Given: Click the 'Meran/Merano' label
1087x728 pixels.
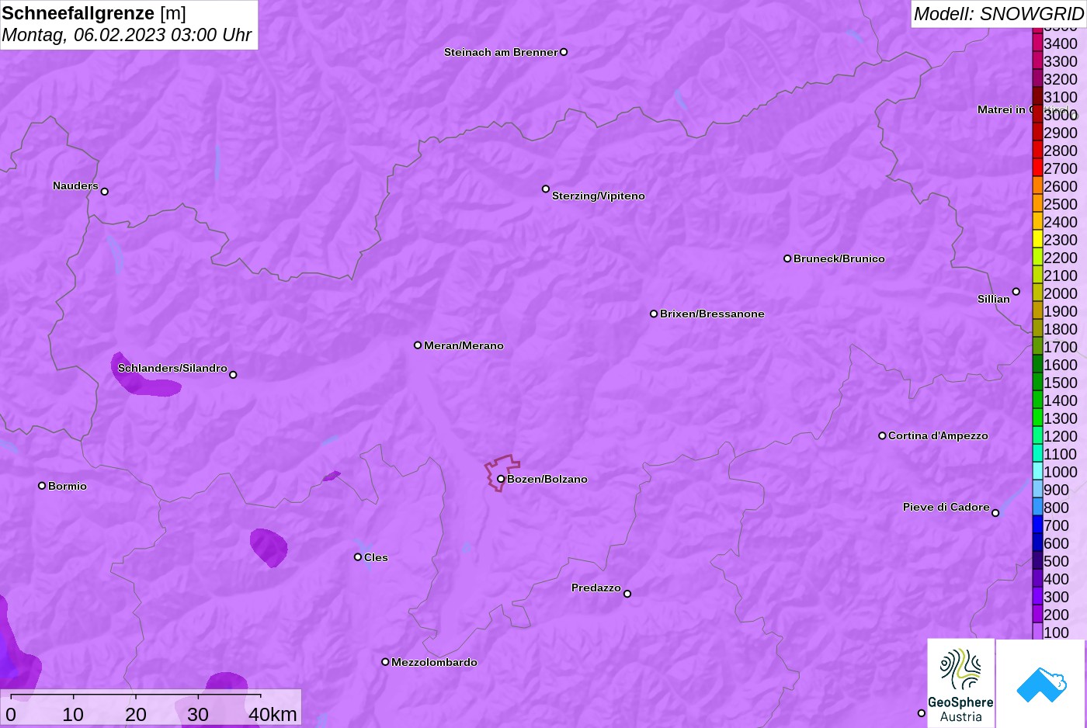Looking at the screenshot, I should pos(464,345).
